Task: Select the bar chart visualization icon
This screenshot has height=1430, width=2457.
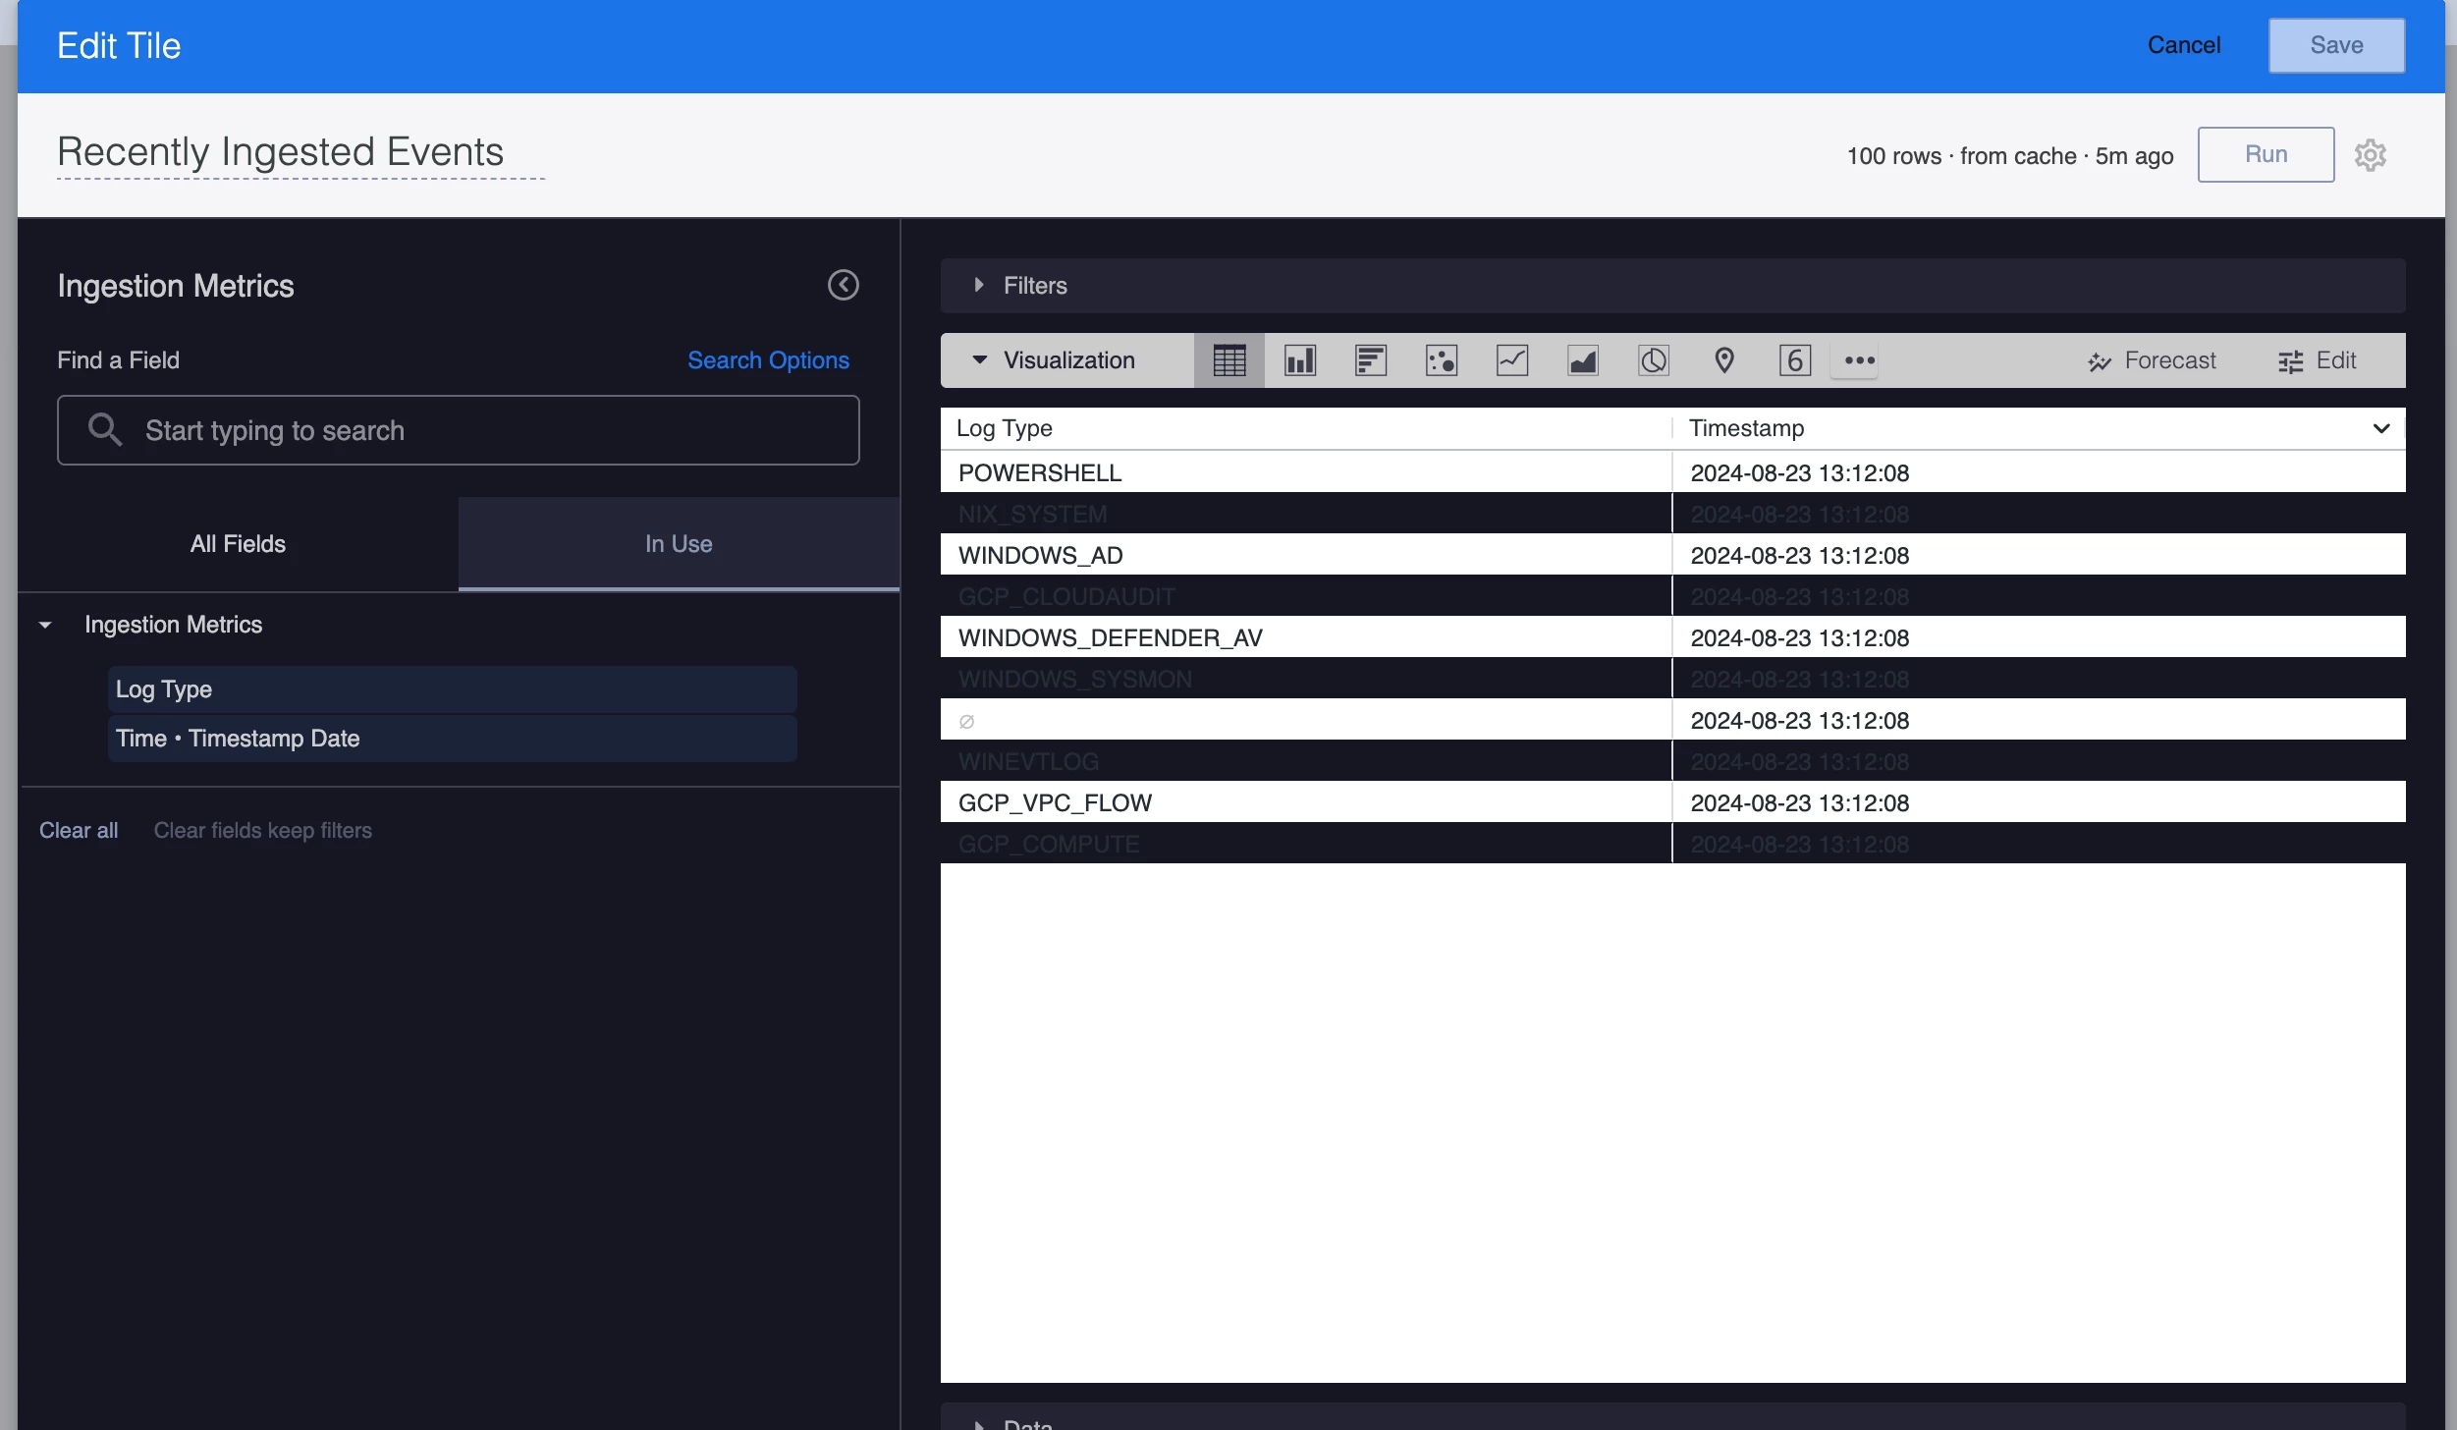Action: click(x=1370, y=360)
